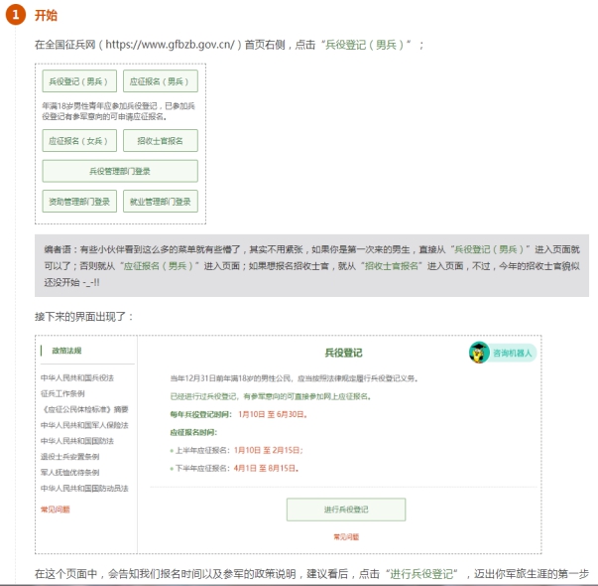Image resolution: width=598 pixels, height=586 pixels.
Task: Click 常见问题 below the register button
Action: tap(346, 536)
